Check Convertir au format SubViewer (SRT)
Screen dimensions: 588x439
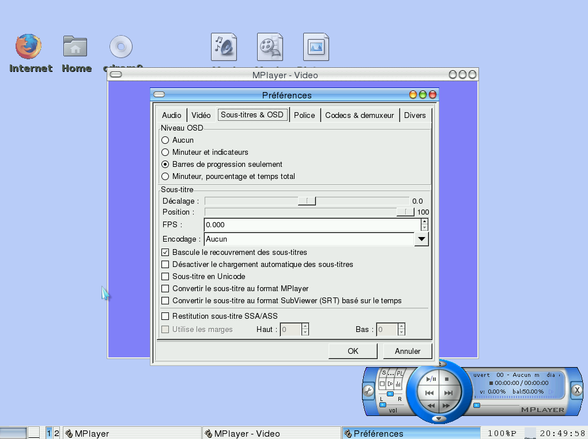(165, 300)
